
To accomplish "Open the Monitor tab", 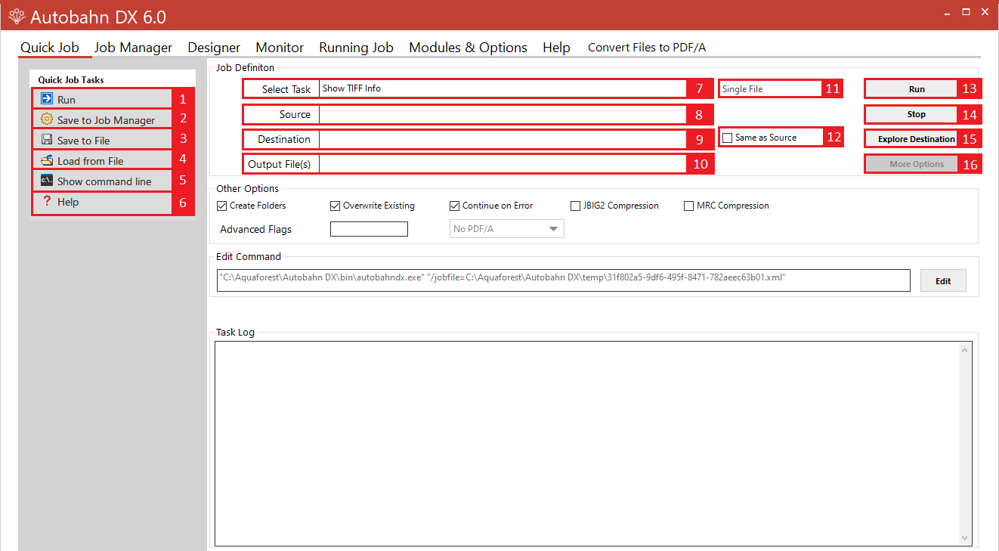I will tap(280, 48).
